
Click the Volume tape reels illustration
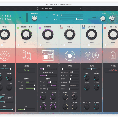click(x=91, y=55)
